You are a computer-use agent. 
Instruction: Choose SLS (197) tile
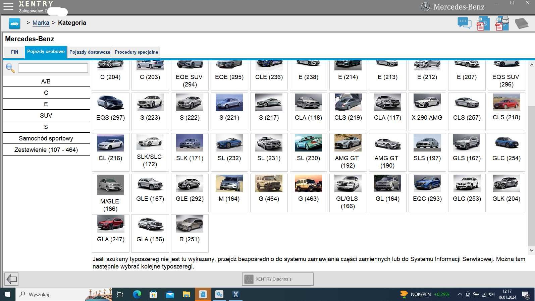coord(427,152)
